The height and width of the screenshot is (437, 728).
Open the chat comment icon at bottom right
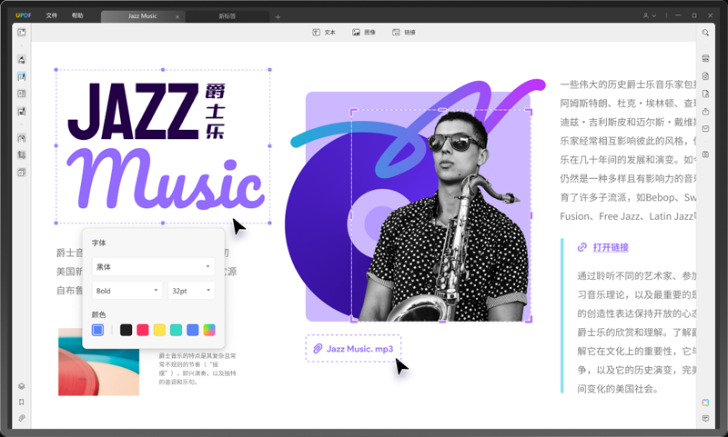click(705, 419)
